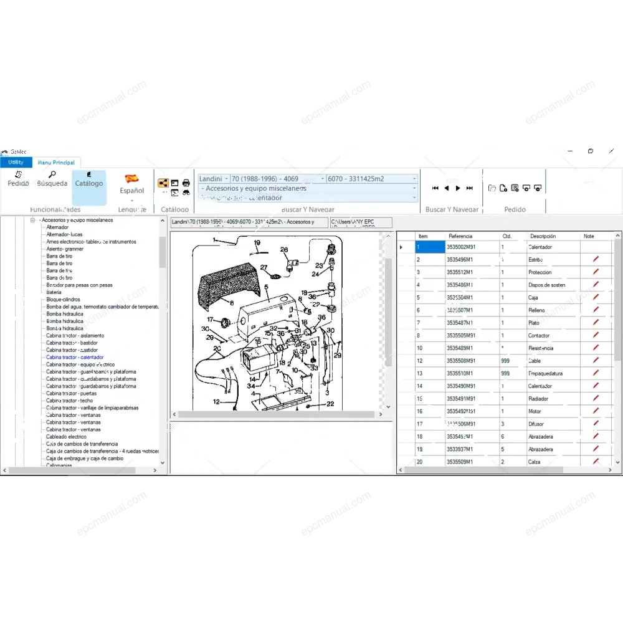Screen dimensions: 623x623
Task: Click the parts table horizontal scrollbar thumb
Action: [x=483, y=470]
